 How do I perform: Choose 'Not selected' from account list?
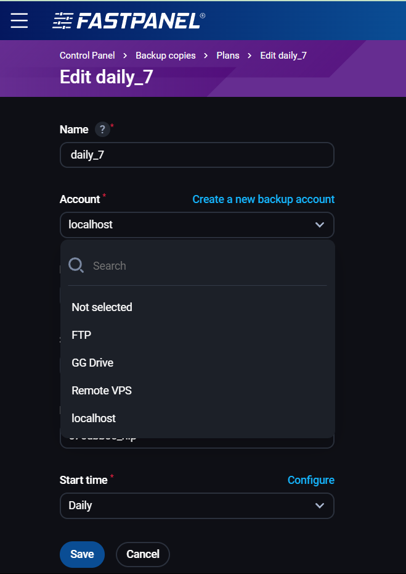(x=102, y=307)
